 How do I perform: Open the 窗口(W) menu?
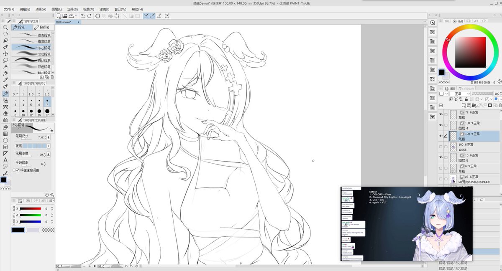pyautogui.click(x=120, y=9)
